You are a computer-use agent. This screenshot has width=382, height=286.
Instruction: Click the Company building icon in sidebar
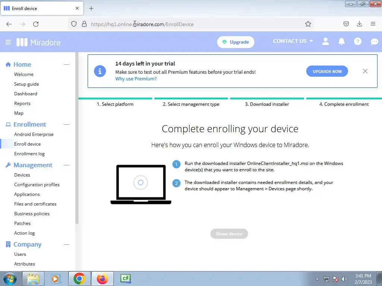8,244
